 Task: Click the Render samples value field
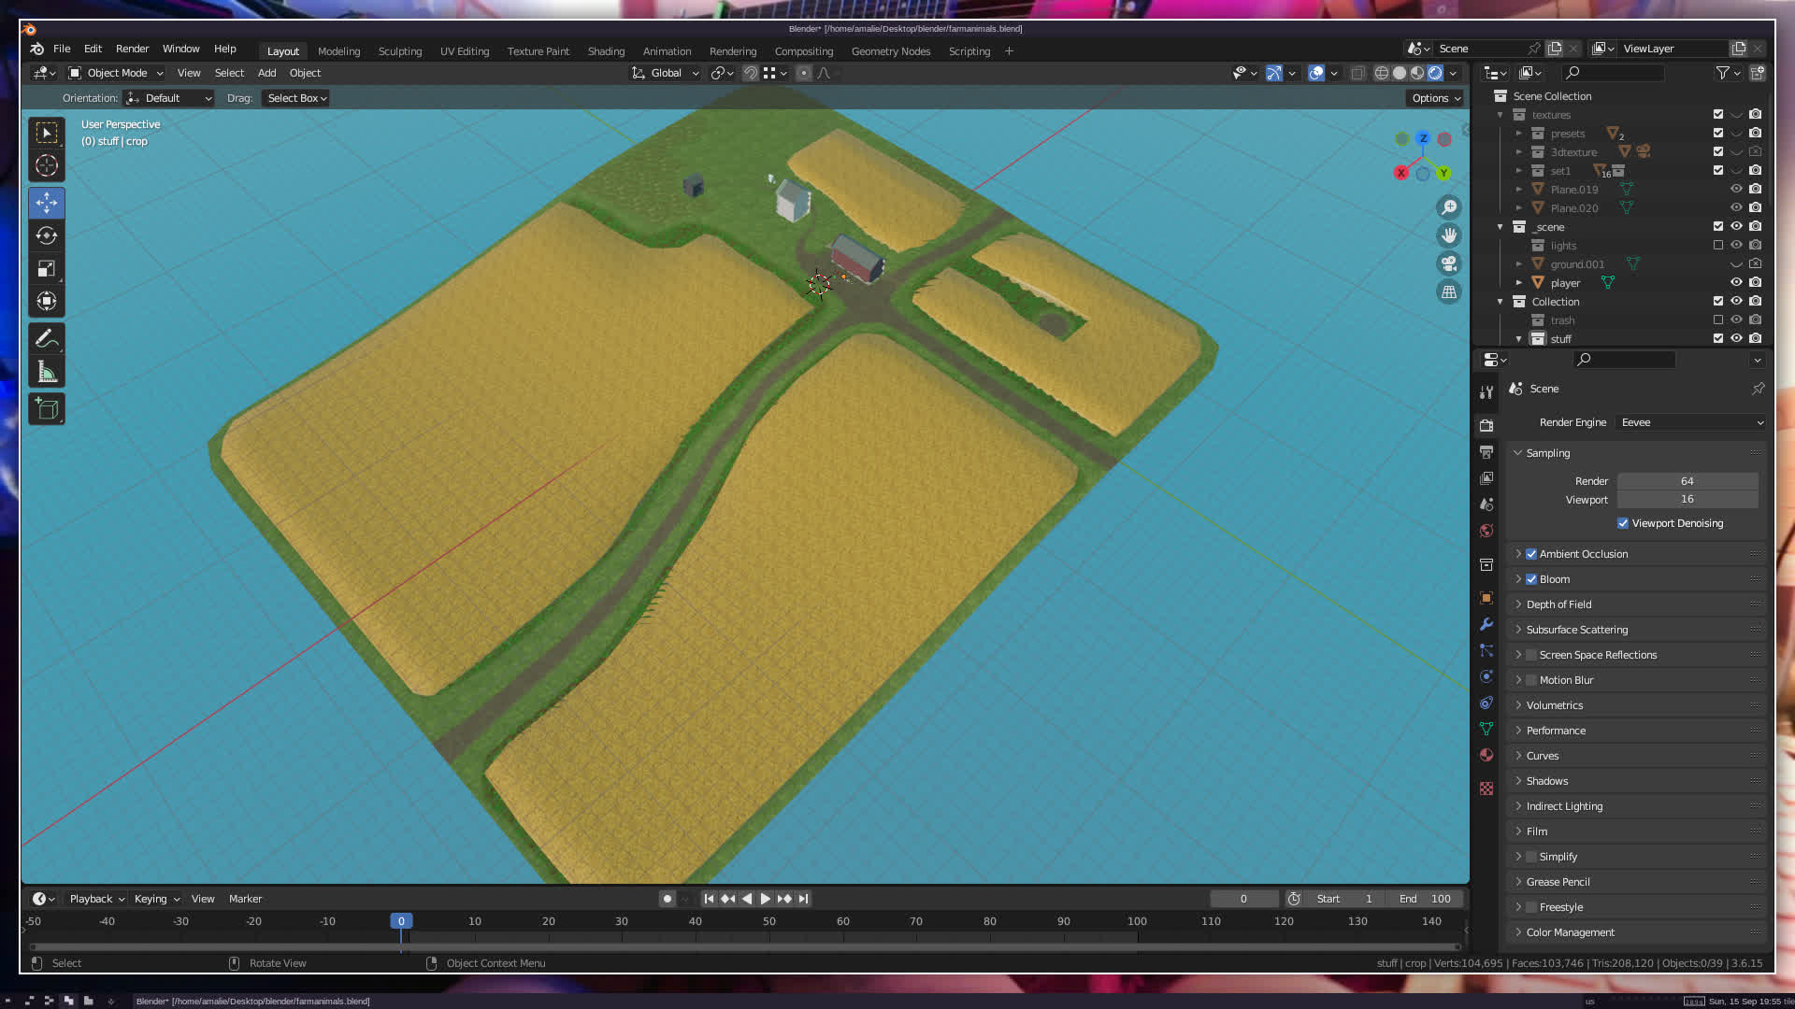tap(1687, 481)
